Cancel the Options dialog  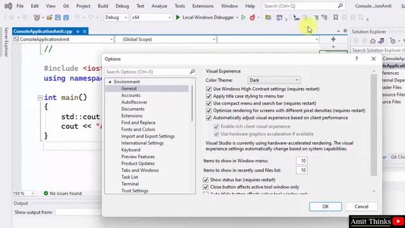(x=361, y=206)
